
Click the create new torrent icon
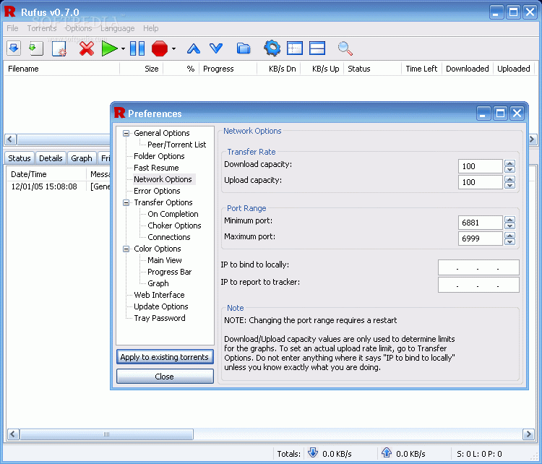(59, 48)
